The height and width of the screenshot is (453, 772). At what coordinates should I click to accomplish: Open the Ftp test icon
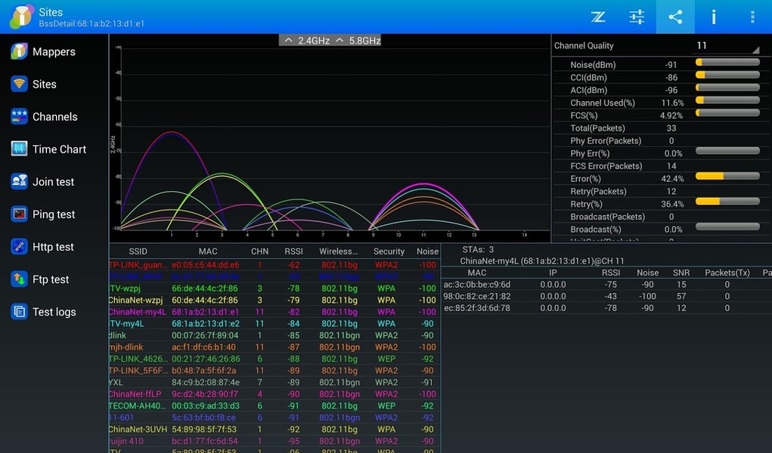click(x=19, y=279)
